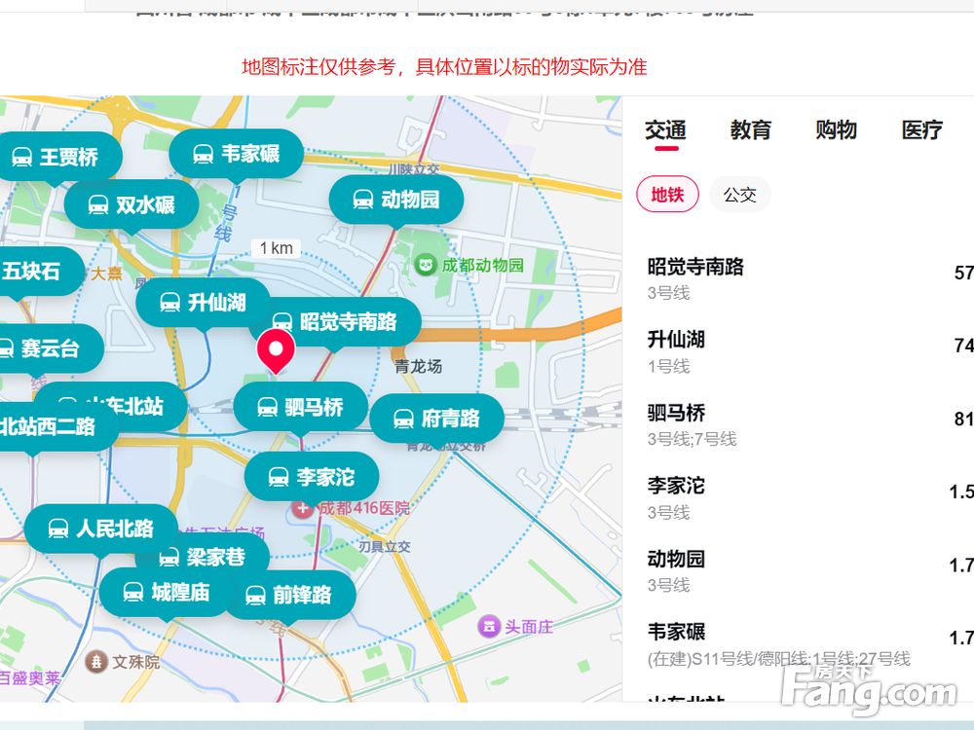Select the 城隍庙 subway marker
The height and width of the screenshot is (730, 974).
166,593
